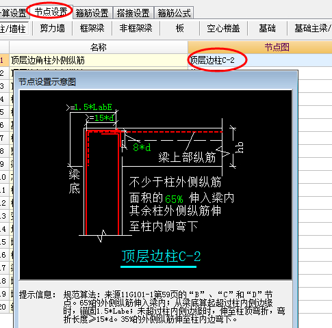Select the 剪力墙 category tab
This screenshot has height=328, width=332.
tap(53, 29)
